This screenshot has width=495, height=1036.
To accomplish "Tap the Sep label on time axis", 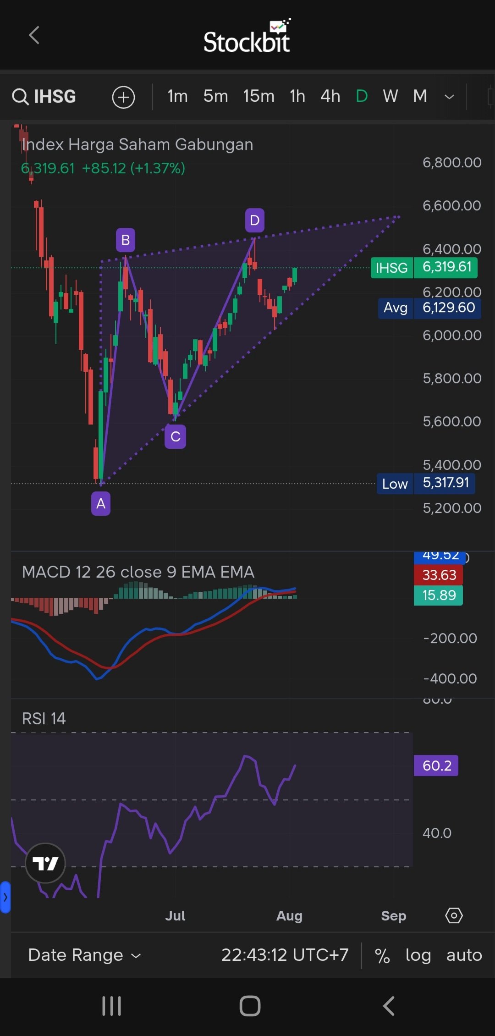I will pyautogui.click(x=394, y=916).
